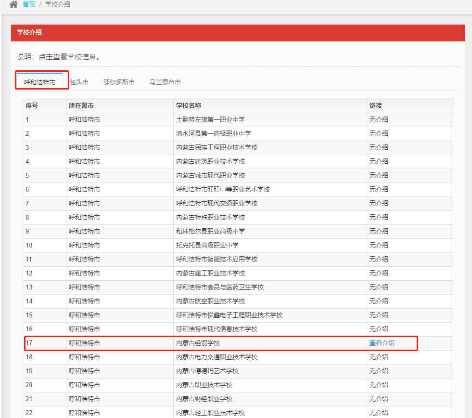Select 呼和浩特市食品与医药卫生学校 cell
Image resolution: width=472 pixels, height=418 pixels.
270,287
